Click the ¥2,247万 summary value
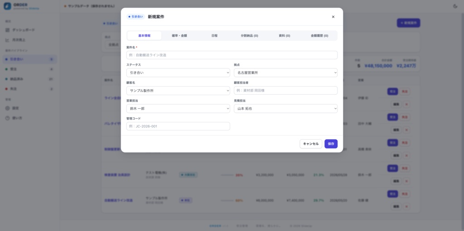Screen dimensions: 464x231 [x=406, y=66]
